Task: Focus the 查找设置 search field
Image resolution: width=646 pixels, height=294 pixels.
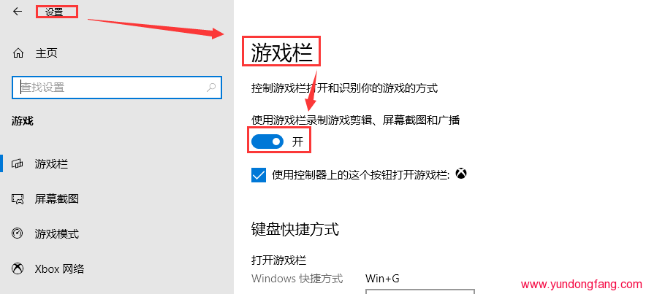Action: 117,87
